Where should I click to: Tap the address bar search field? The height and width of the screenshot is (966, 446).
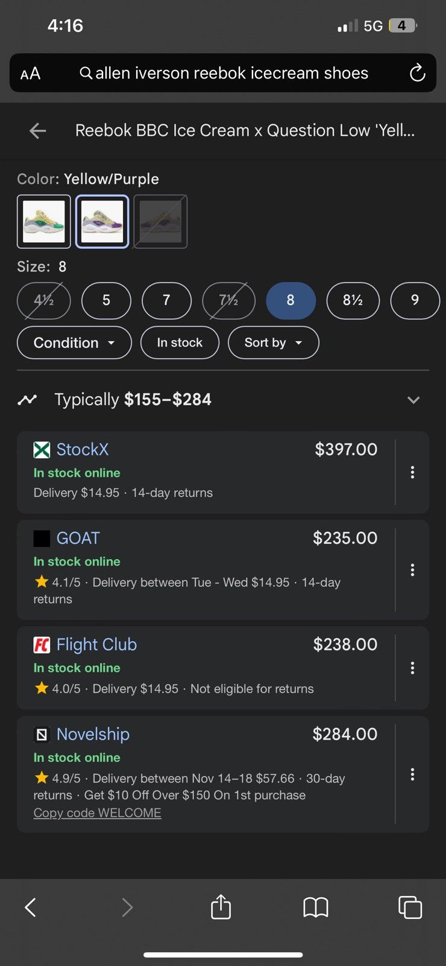point(223,73)
